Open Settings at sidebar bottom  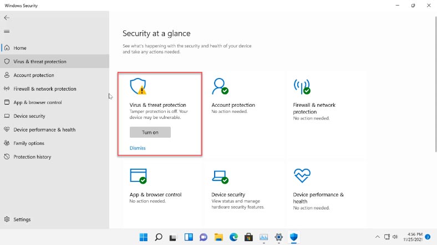pyautogui.click(x=54, y=219)
